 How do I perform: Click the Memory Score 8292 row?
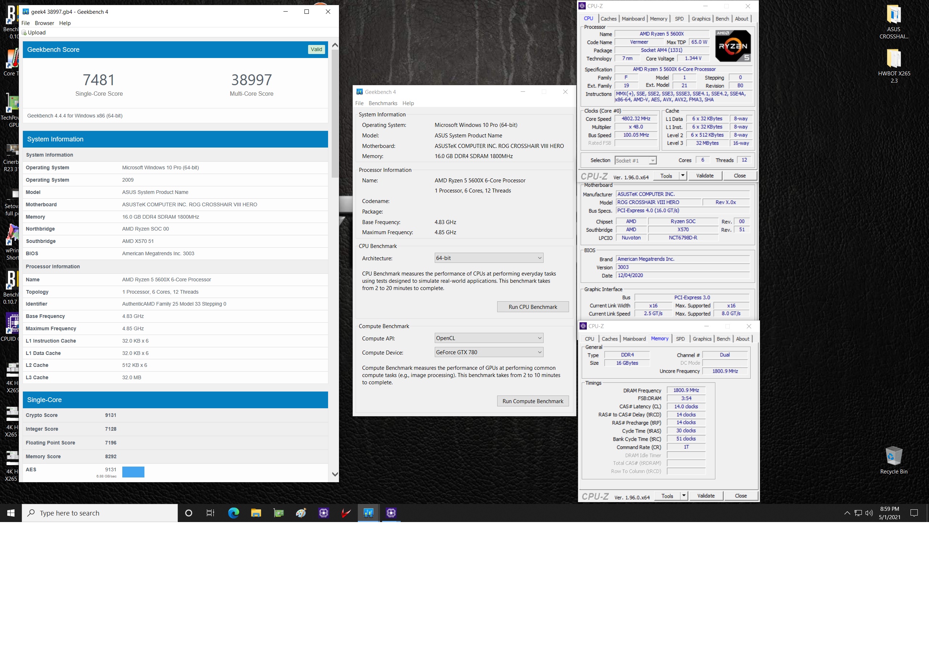click(x=175, y=457)
